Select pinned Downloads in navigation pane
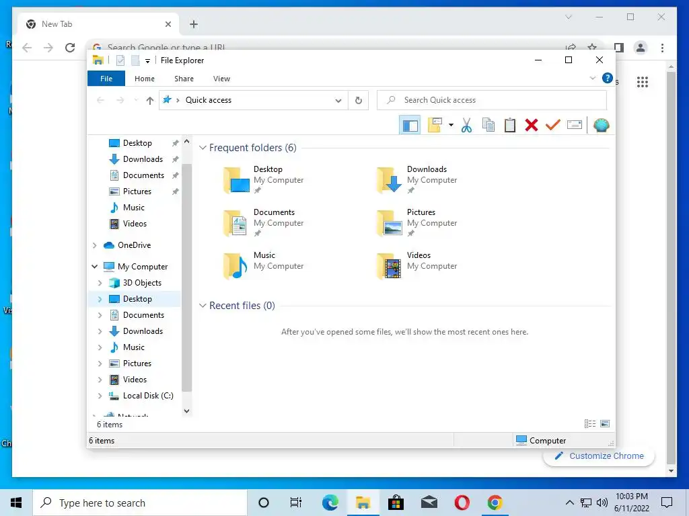The image size is (689, 516). point(143,159)
